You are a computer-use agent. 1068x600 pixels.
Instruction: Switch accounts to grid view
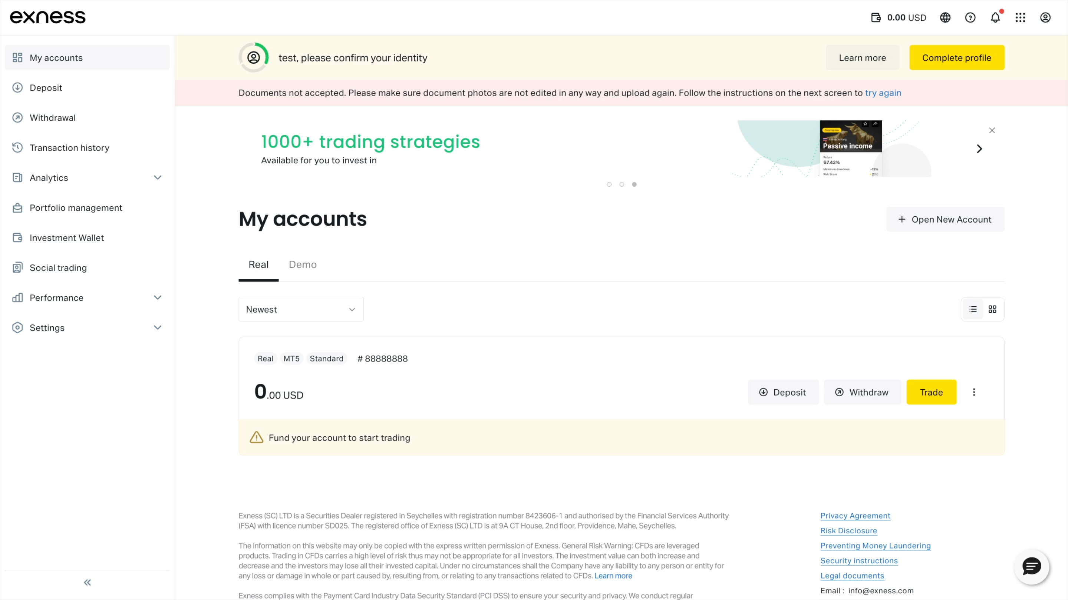click(x=993, y=309)
